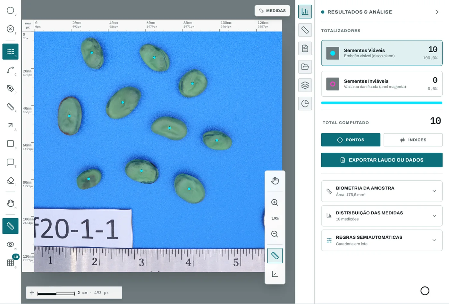Open the document report side panel
Image resolution: width=449 pixels, height=304 pixels.
(305, 48)
